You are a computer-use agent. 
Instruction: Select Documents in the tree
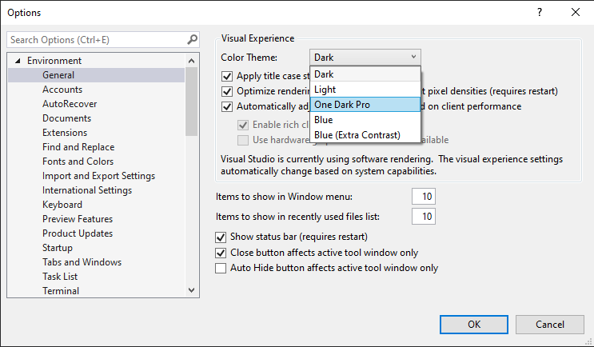pyautogui.click(x=66, y=118)
